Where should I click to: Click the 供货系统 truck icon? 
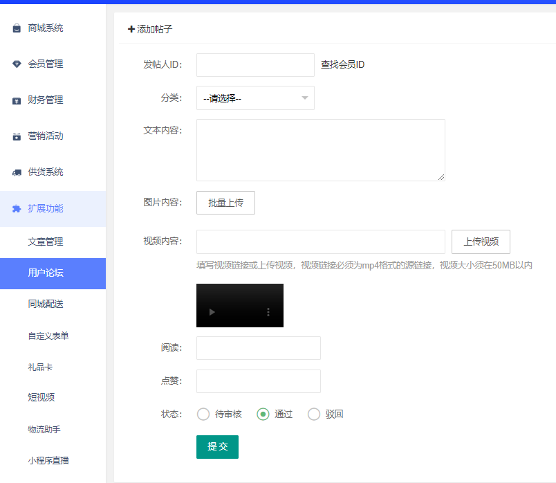(x=17, y=172)
